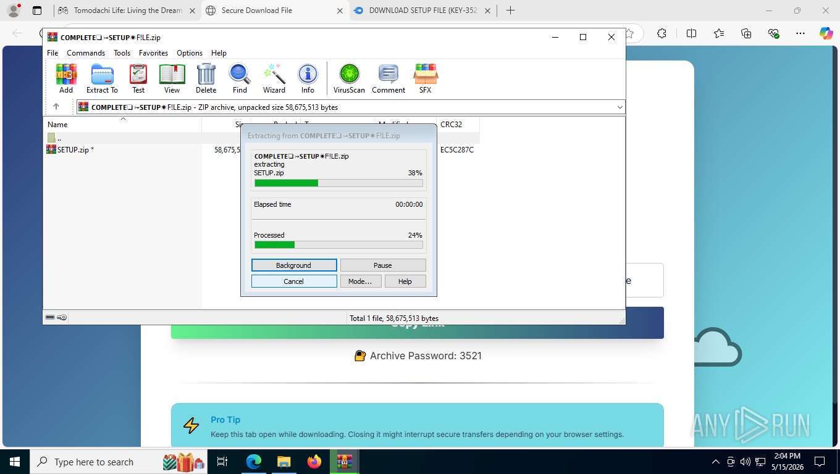
Task: Click the Pro Tip heading
Action: pyautogui.click(x=225, y=420)
